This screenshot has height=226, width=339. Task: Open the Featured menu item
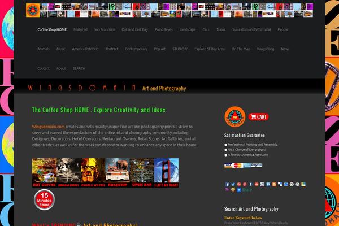[x=80, y=29]
